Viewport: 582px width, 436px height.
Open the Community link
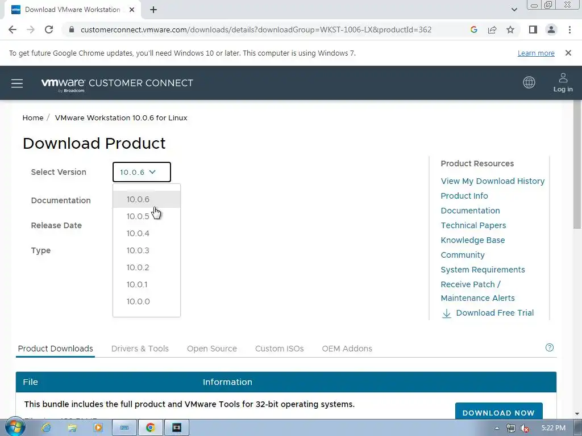coord(463,255)
